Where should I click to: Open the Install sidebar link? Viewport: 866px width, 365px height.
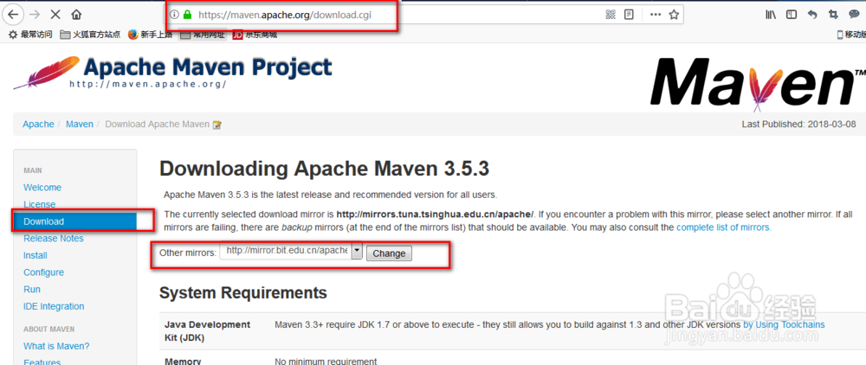click(36, 255)
